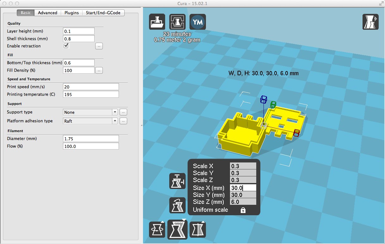Screen dimensions: 385x244
Task: Expand the Support type dropdown
Action: point(90,112)
